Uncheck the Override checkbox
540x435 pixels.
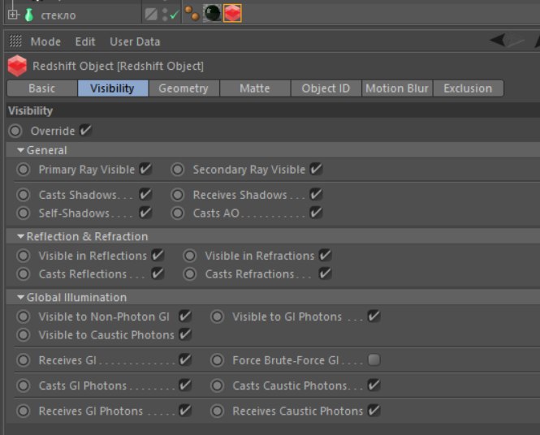point(85,131)
